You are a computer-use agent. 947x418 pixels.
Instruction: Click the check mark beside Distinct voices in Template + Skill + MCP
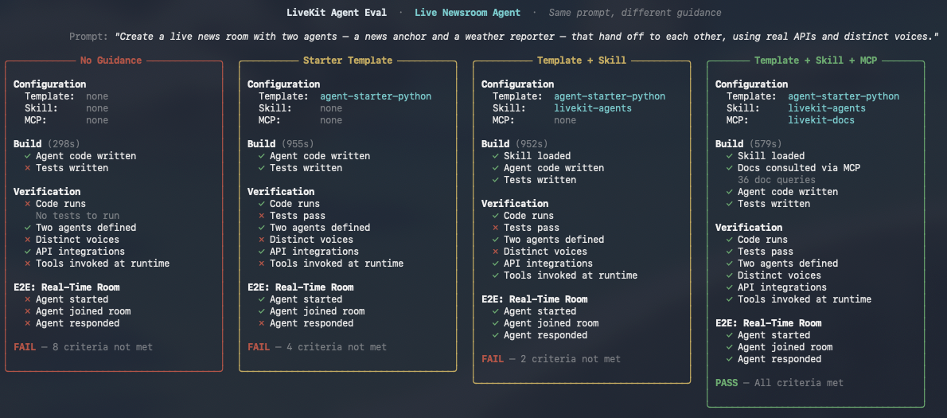729,275
